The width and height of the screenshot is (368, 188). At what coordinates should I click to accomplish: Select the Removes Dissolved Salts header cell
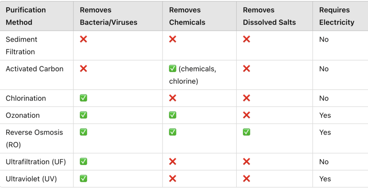point(269,16)
